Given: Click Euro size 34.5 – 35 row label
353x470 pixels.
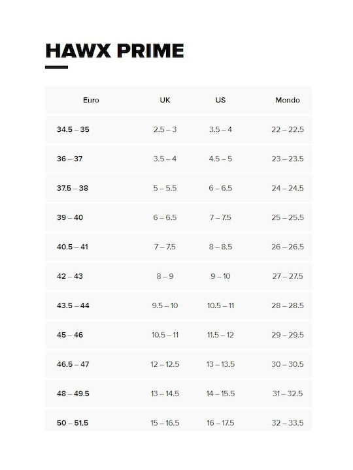Looking at the screenshot, I should [73, 129].
